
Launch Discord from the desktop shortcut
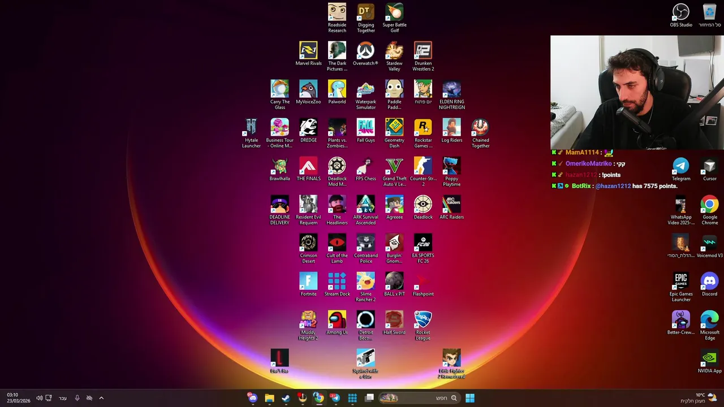coord(709,284)
